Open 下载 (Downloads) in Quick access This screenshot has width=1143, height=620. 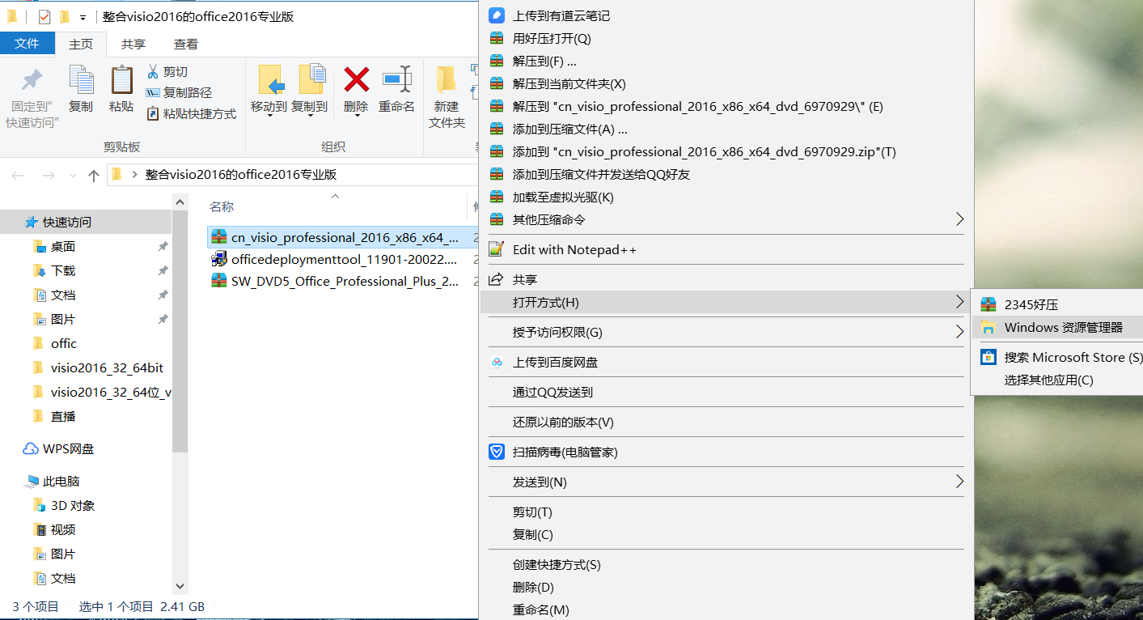pyautogui.click(x=63, y=270)
